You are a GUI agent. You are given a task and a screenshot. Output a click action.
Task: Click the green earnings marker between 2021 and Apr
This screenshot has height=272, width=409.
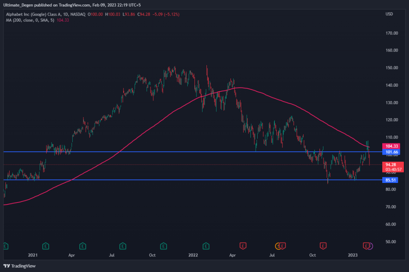[x=46, y=246]
